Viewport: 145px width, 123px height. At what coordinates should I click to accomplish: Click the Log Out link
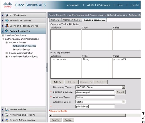click(x=135, y=5)
